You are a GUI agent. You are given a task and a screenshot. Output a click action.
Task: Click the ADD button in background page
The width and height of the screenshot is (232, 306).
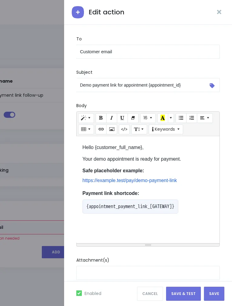coord(53,252)
